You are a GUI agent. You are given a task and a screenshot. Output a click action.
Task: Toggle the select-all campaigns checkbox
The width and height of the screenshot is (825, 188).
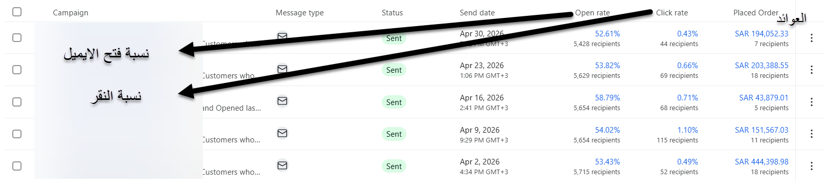[x=17, y=12]
